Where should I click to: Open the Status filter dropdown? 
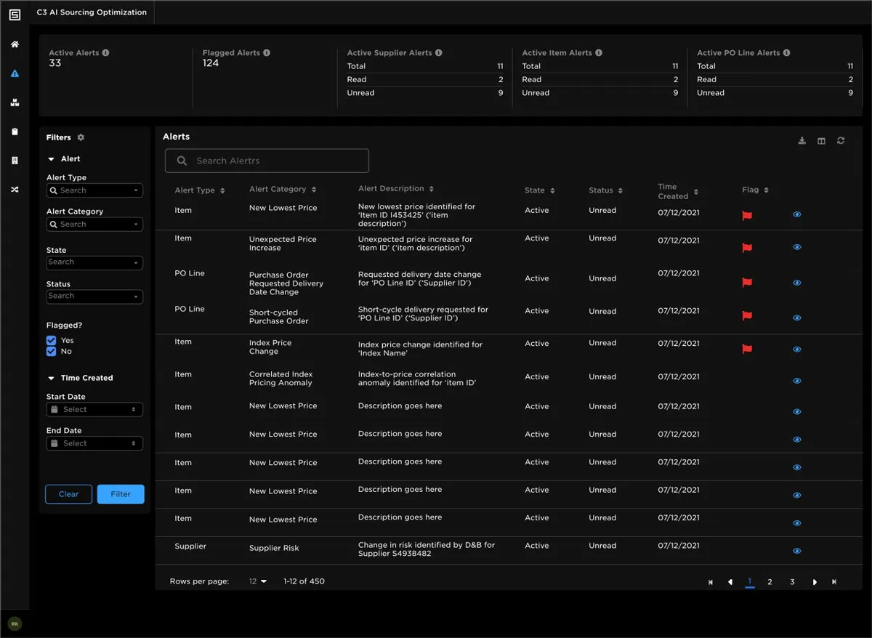[x=94, y=296]
